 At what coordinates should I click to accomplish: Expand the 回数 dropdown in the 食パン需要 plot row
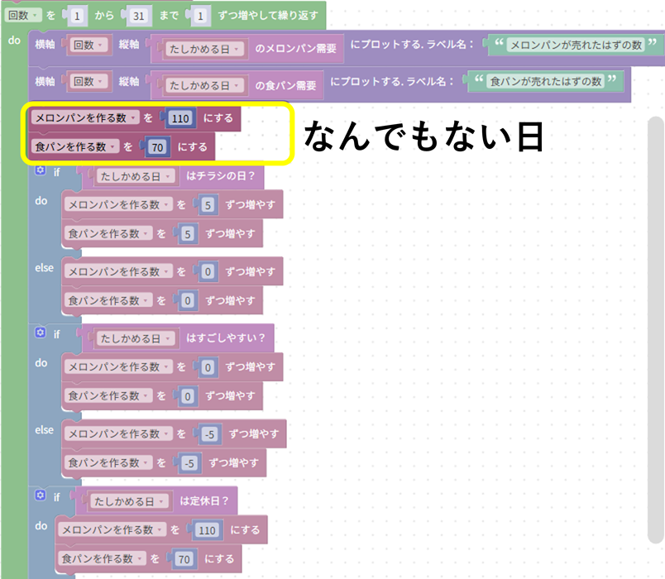pos(103,81)
